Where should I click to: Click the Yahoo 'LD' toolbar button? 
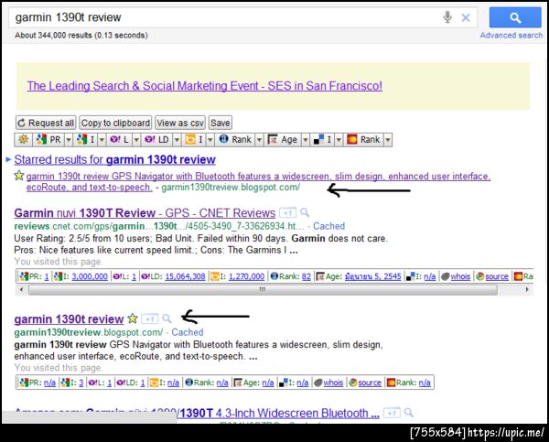tap(157, 139)
